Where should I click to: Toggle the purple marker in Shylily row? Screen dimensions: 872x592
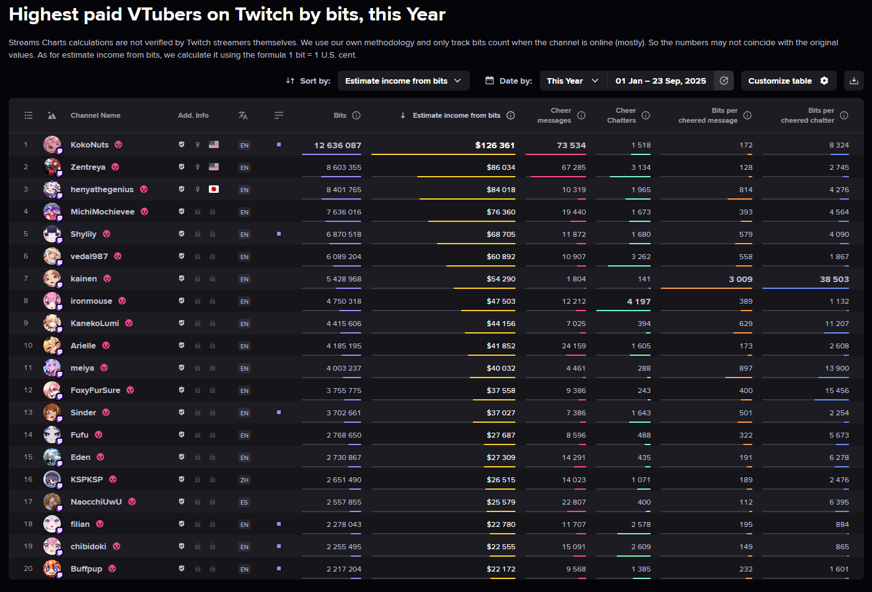(279, 234)
